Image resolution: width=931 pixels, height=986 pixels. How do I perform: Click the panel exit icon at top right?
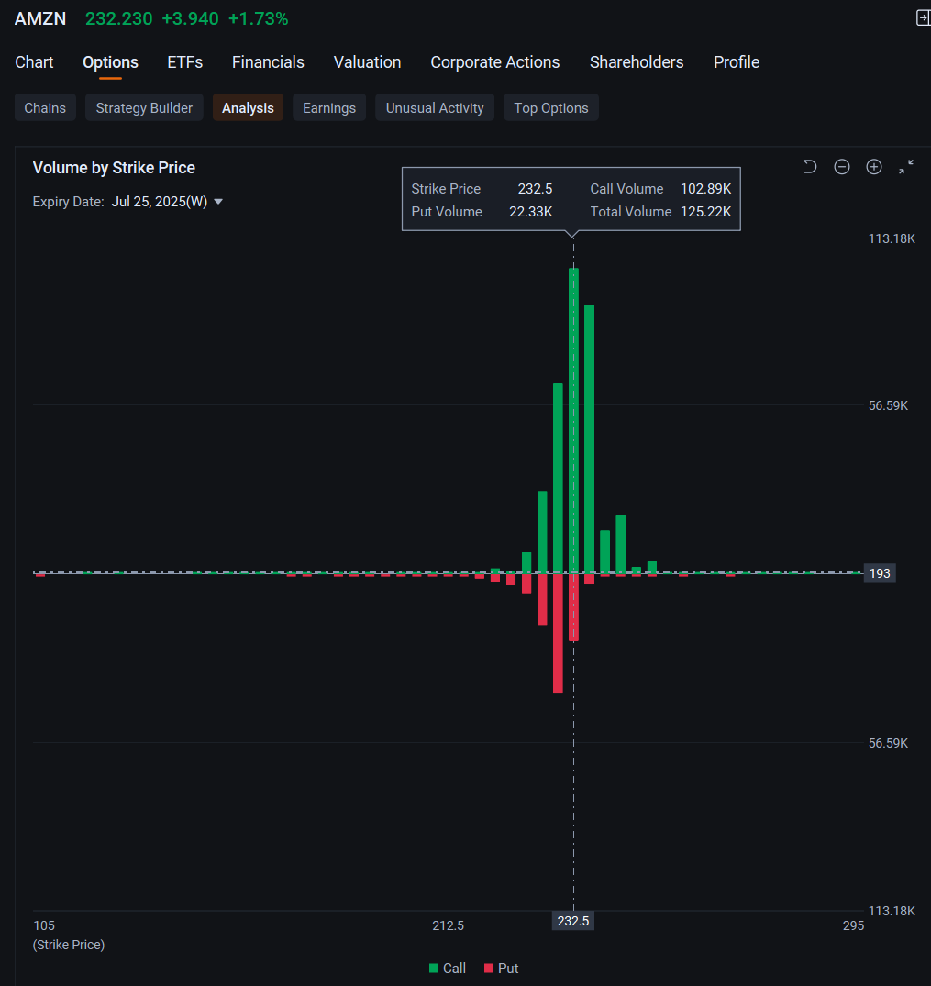923,18
